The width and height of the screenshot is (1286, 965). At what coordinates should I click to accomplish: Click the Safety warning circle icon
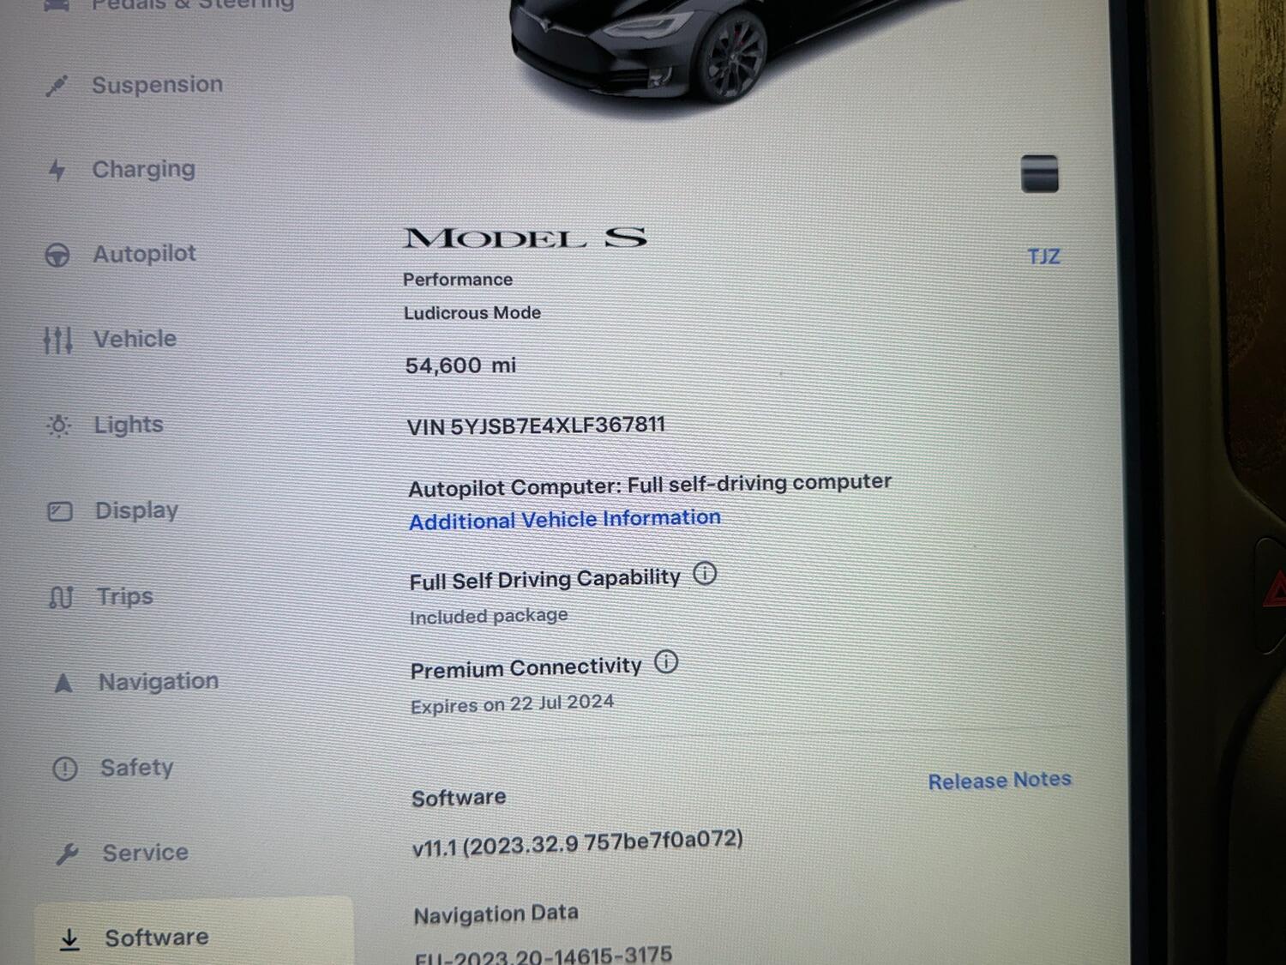(x=65, y=768)
